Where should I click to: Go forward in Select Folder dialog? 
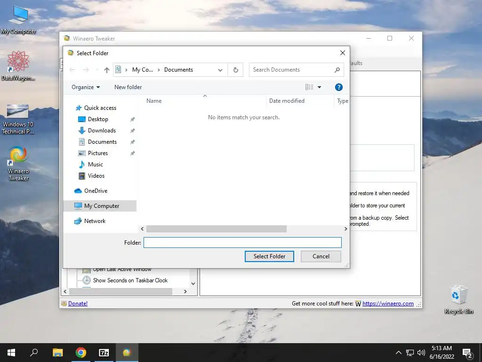pyautogui.click(x=86, y=70)
